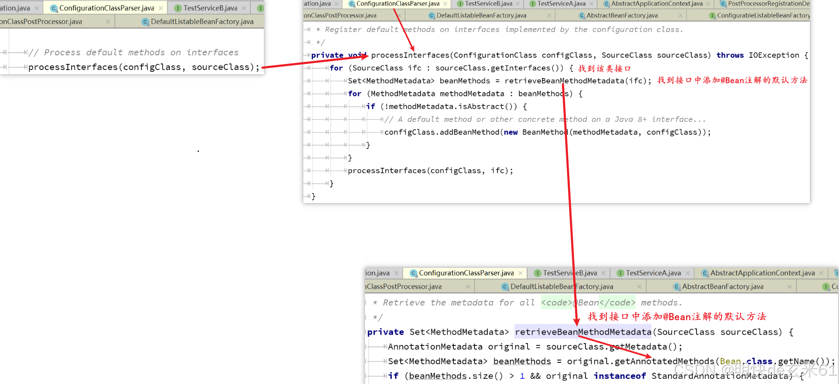
Task: Open onClassPostProcessor.java tab in the top-right window
Action: pyautogui.click(x=340, y=16)
